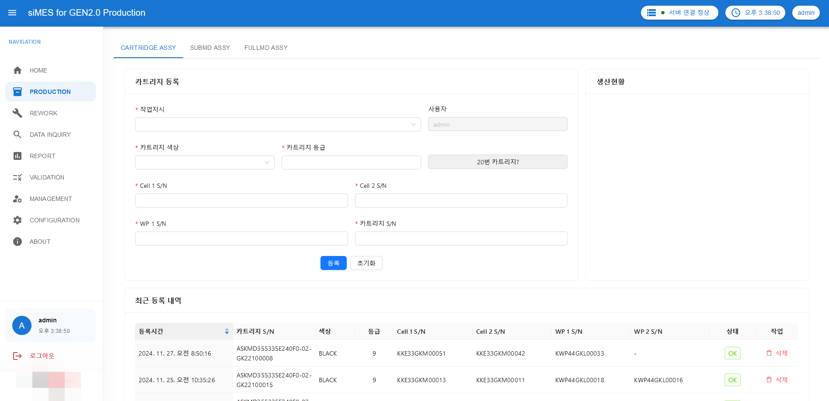
Task: Click cell KKE33GKM00051
Action: click(x=421, y=353)
